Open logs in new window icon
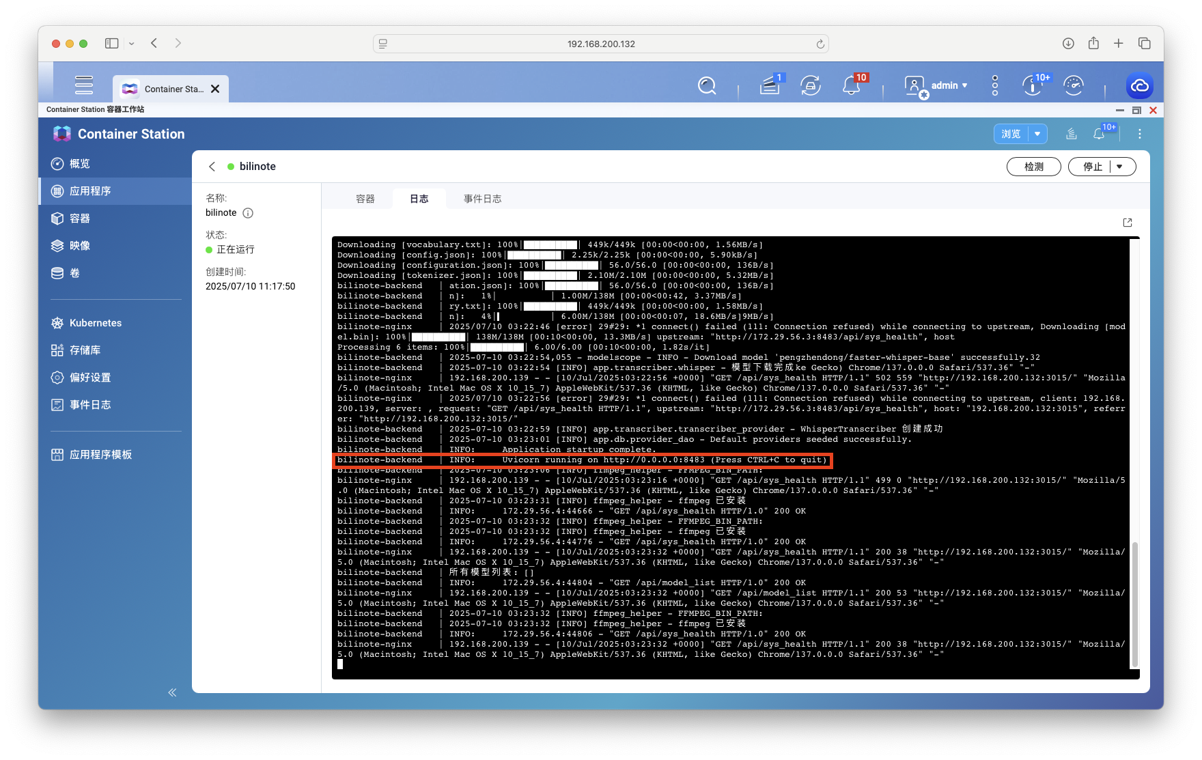The image size is (1202, 760). pyautogui.click(x=1128, y=223)
